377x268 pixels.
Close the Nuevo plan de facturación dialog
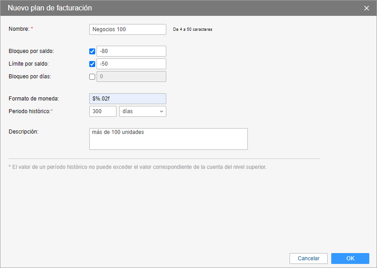(367, 8)
